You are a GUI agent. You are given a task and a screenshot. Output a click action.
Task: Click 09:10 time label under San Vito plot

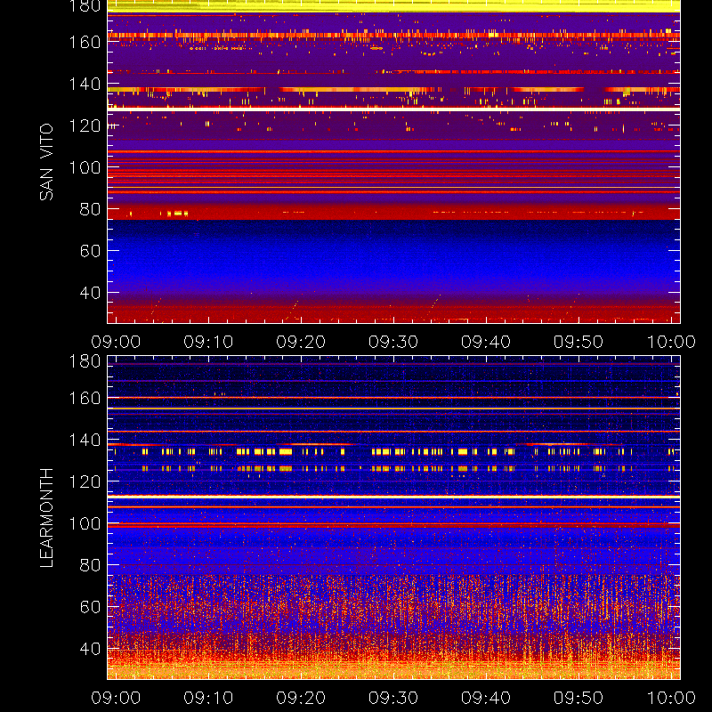coord(208,342)
